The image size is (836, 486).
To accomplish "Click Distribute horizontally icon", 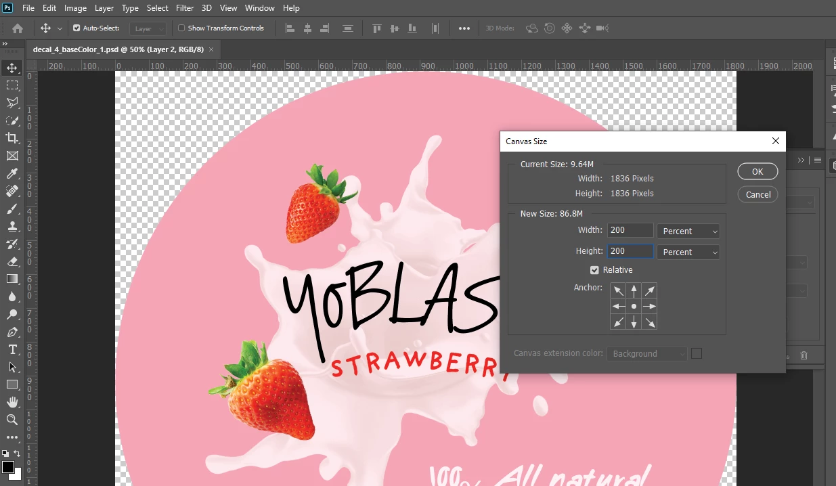I will point(435,28).
